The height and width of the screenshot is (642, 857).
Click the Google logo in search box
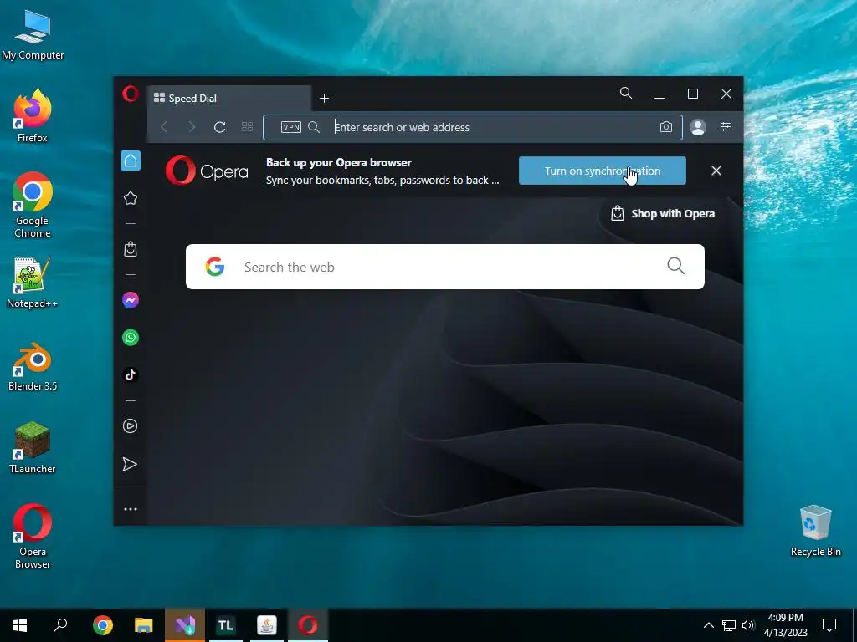(x=215, y=267)
